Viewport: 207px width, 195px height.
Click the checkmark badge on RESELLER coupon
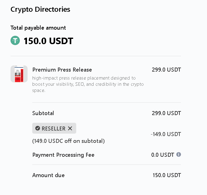coord(37,128)
